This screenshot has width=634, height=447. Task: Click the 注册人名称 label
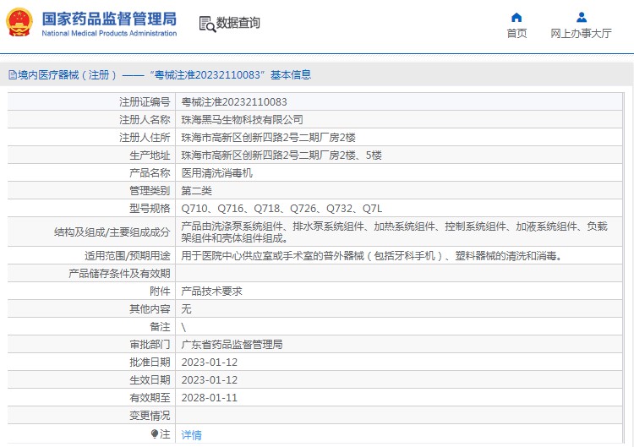(x=145, y=120)
